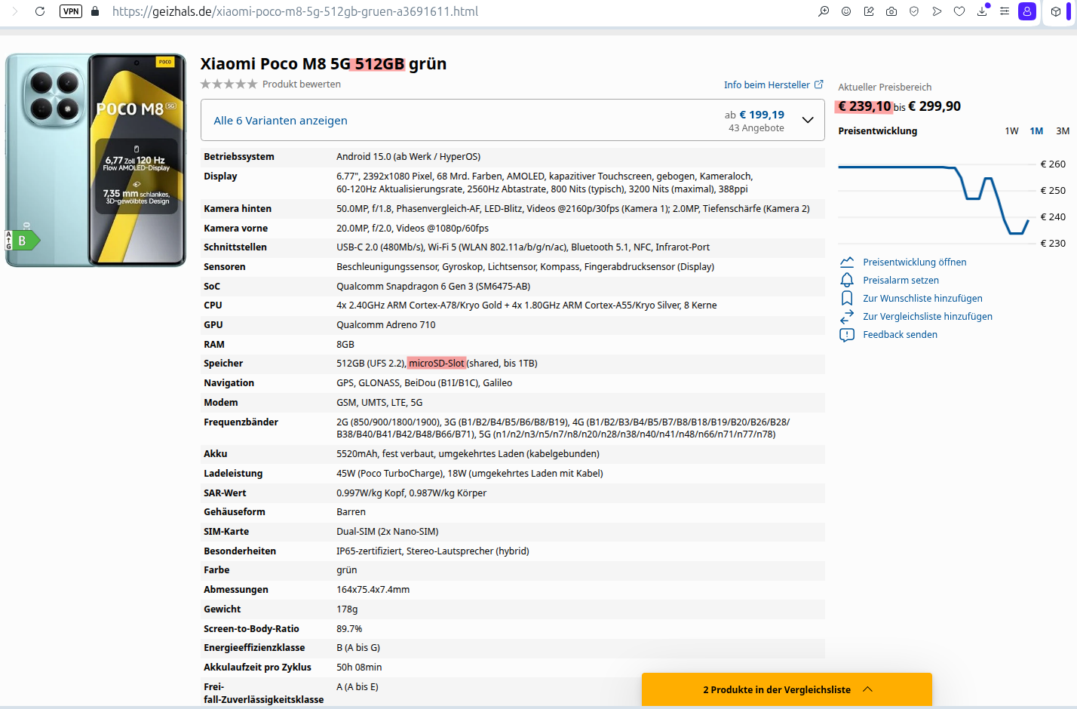Click the external link icon beside Hersteller
This screenshot has height=709, width=1077.
(819, 84)
